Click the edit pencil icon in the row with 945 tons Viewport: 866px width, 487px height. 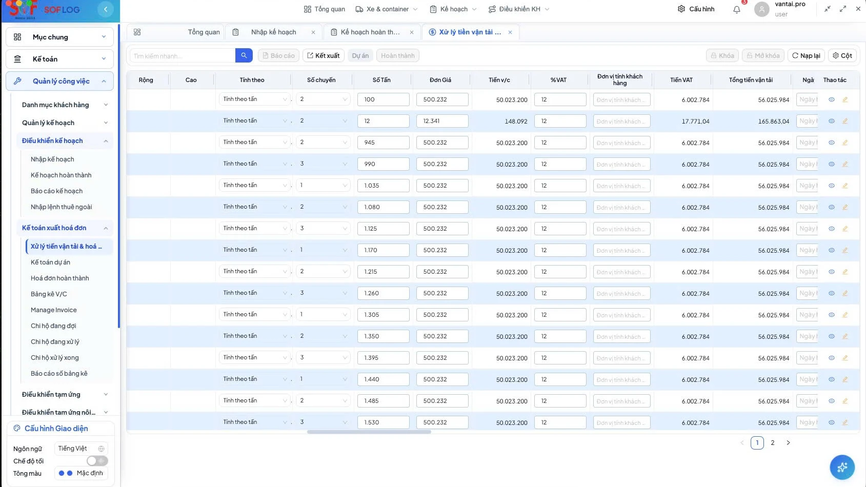pos(845,143)
